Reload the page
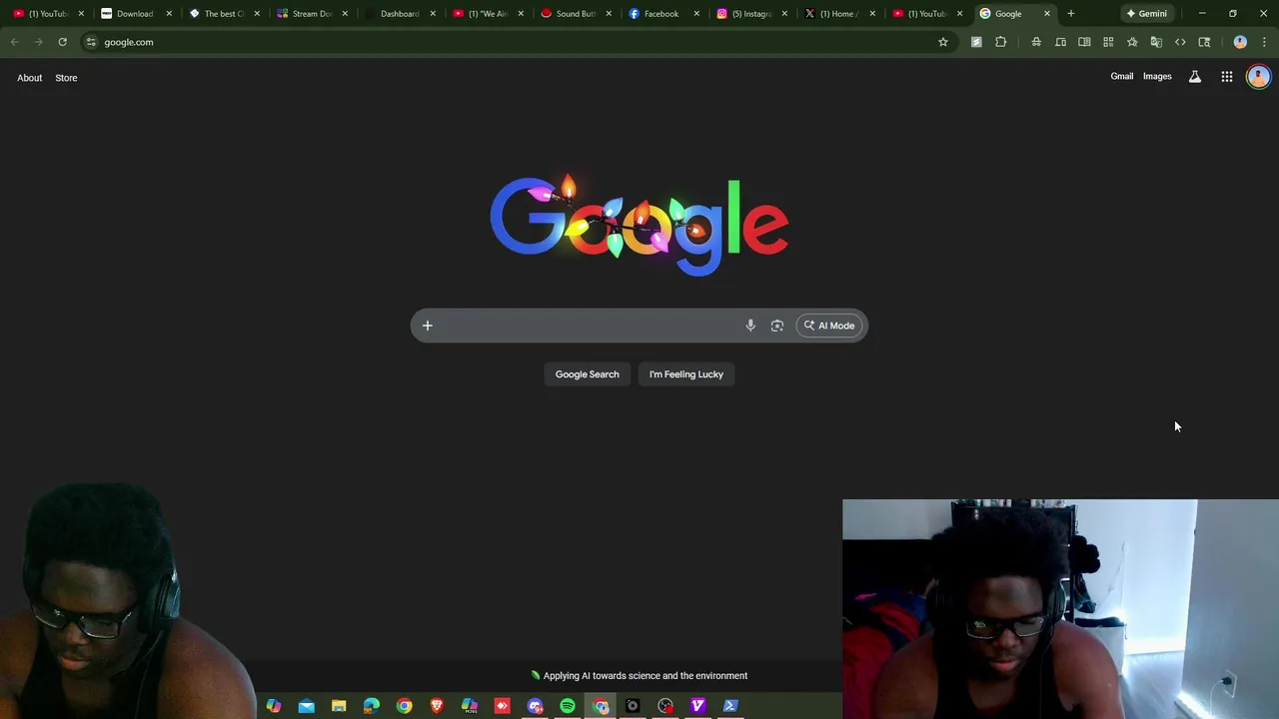 (x=62, y=42)
